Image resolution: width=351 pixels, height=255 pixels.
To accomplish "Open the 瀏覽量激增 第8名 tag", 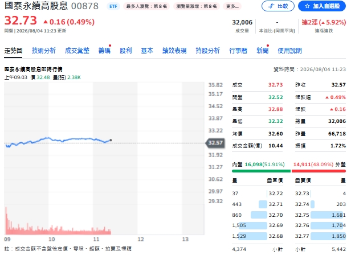I will point(197,6).
